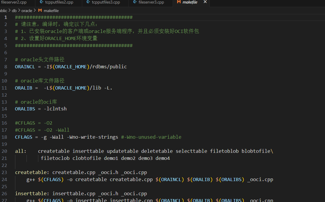Click the C++ icon on fileserver3.cpp tab
Screen dimensions: 325x202
135,2
